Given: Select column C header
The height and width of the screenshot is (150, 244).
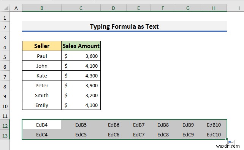Looking at the screenshot, I should click(81, 8).
